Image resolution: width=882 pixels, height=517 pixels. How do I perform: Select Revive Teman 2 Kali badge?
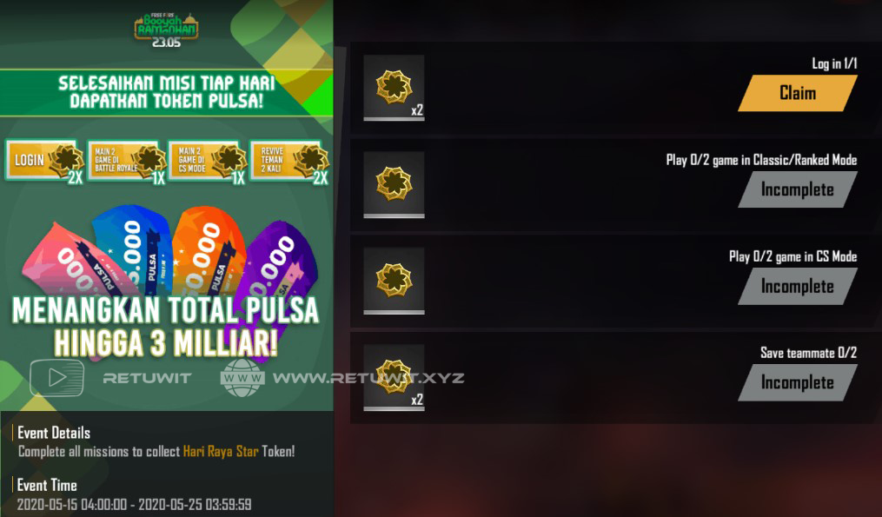point(288,161)
